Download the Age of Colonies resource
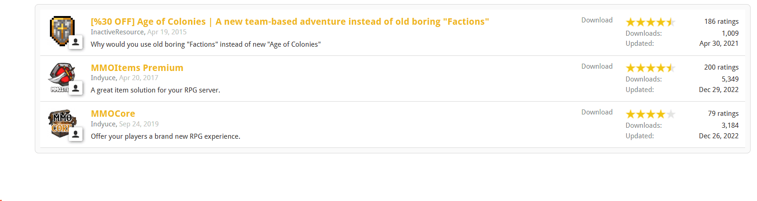 click(597, 20)
